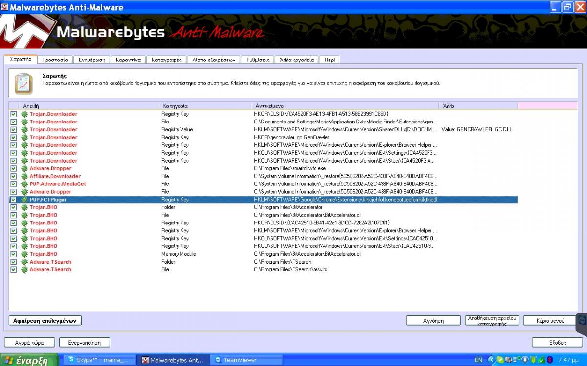The width and height of the screenshot is (587, 366).
Task: Go to Κύριο μενού
Action: coord(550,321)
